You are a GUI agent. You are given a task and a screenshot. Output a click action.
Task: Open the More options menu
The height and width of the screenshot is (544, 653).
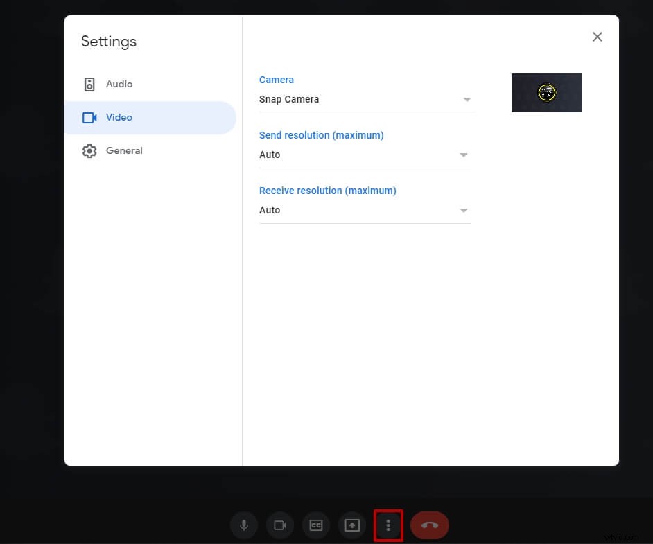388,525
